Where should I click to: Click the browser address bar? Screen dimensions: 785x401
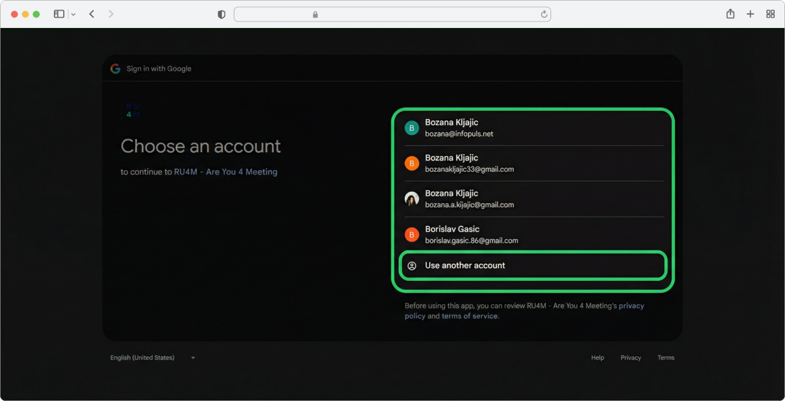392,14
